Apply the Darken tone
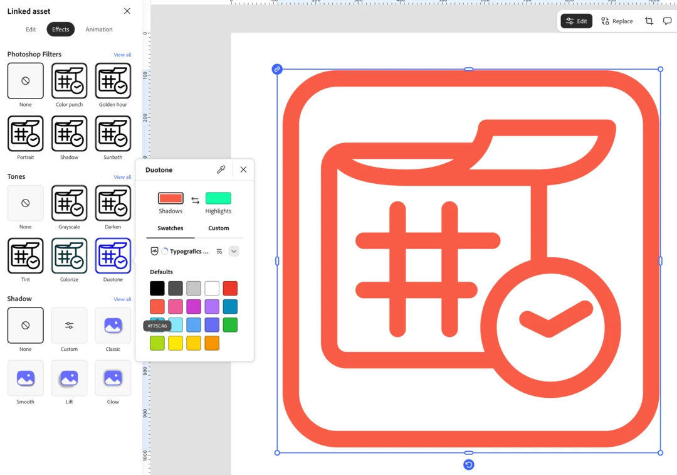 point(113,203)
